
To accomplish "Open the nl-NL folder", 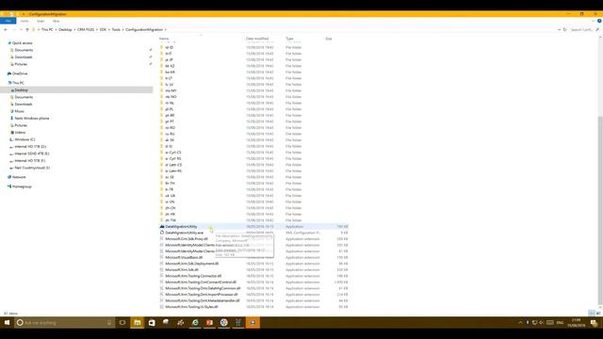I will 170,103.
